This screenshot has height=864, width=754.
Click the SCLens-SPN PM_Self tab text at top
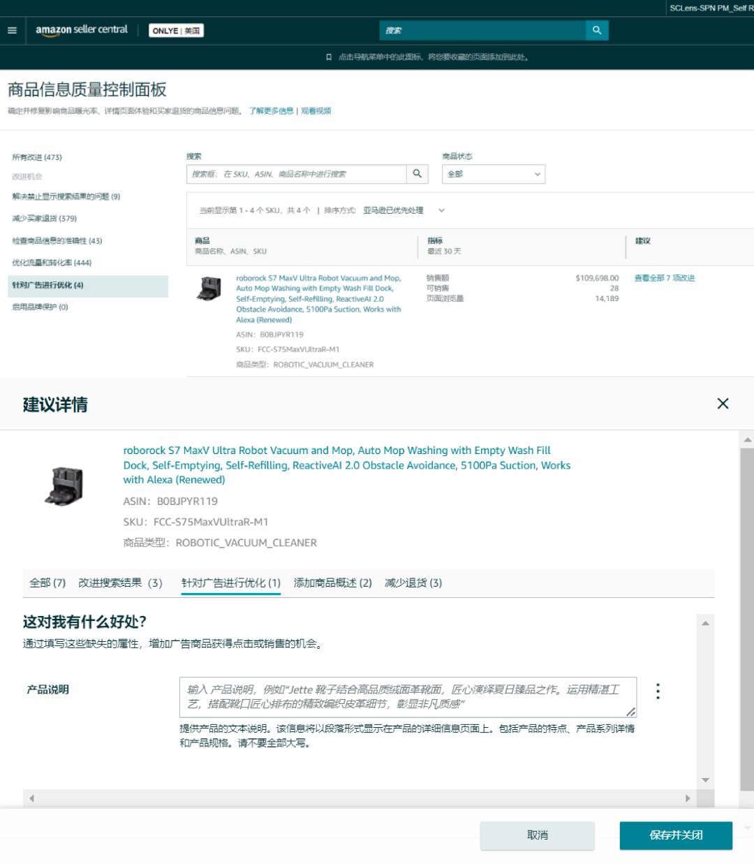point(711,8)
